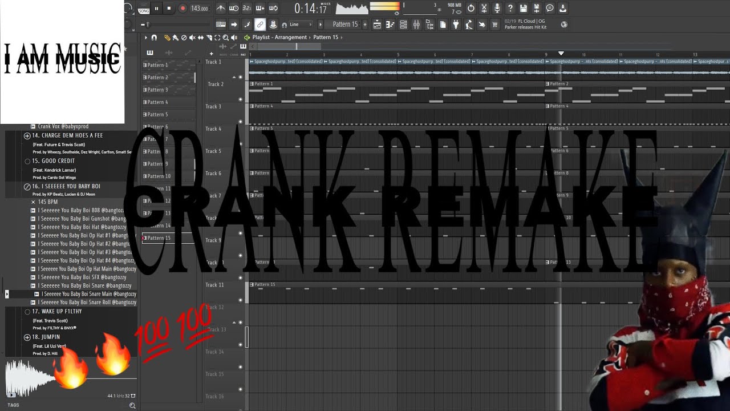Click the microphone one-click recording icon

497,8
